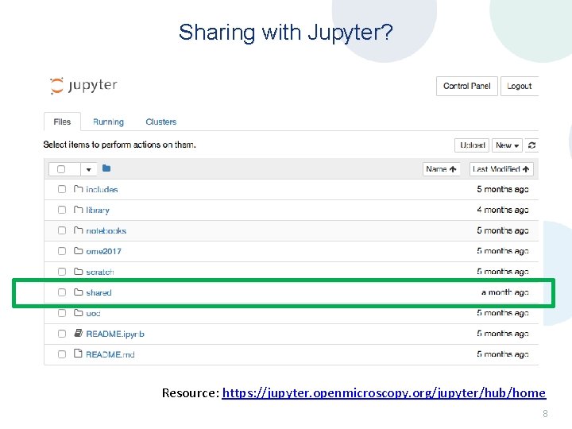Check the box for the library folder

point(62,210)
